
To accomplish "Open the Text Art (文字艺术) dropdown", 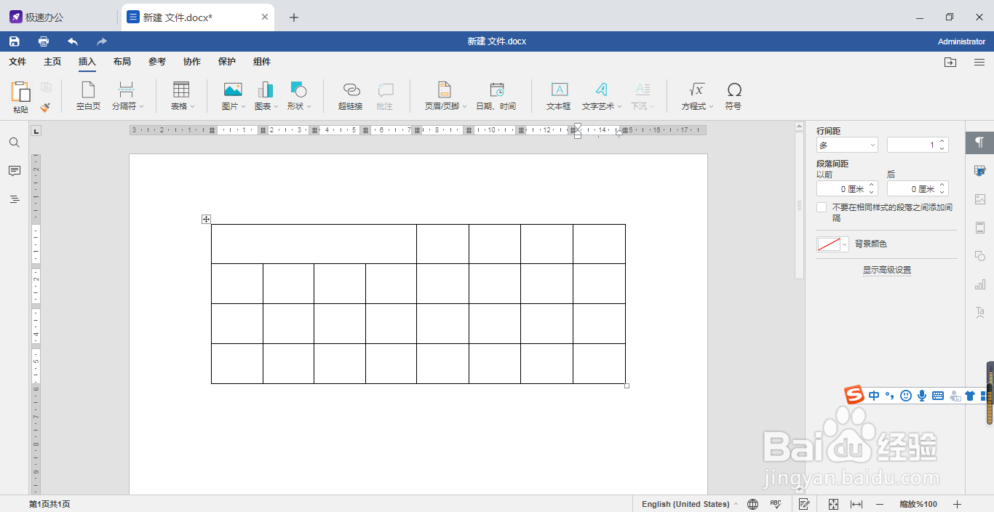I will click(x=601, y=96).
